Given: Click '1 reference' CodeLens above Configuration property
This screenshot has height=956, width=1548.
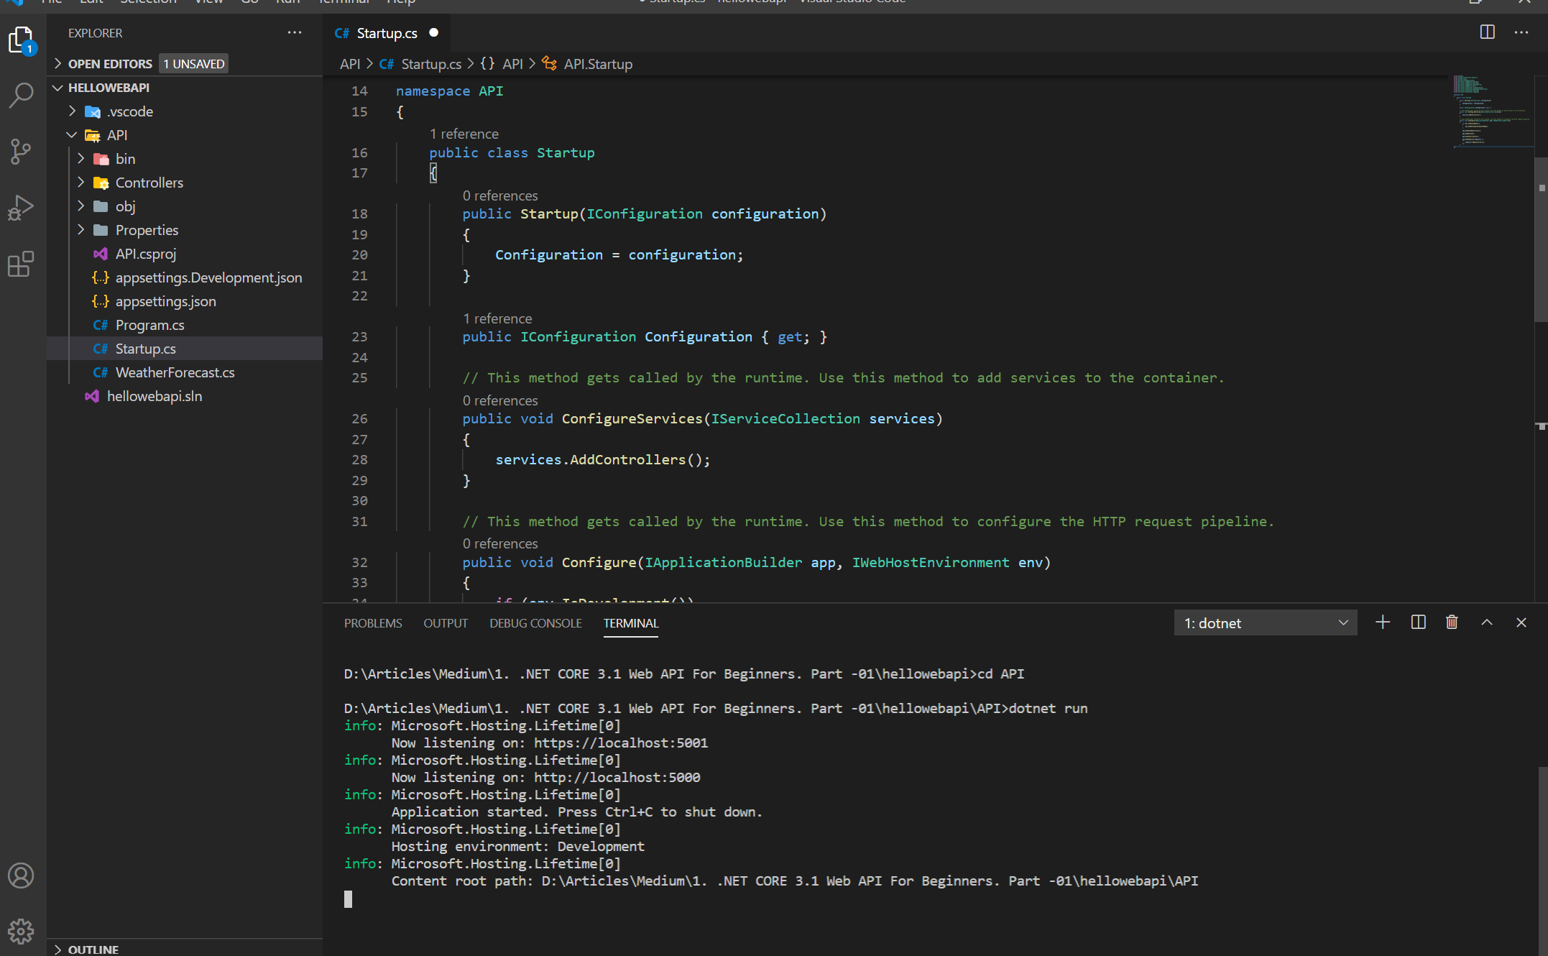Looking at the screenshot, I should click(x=497, y=318).
